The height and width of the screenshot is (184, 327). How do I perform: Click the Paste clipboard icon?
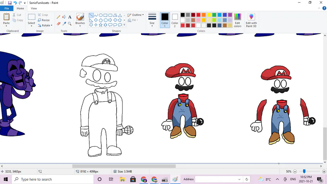point(6,17)
